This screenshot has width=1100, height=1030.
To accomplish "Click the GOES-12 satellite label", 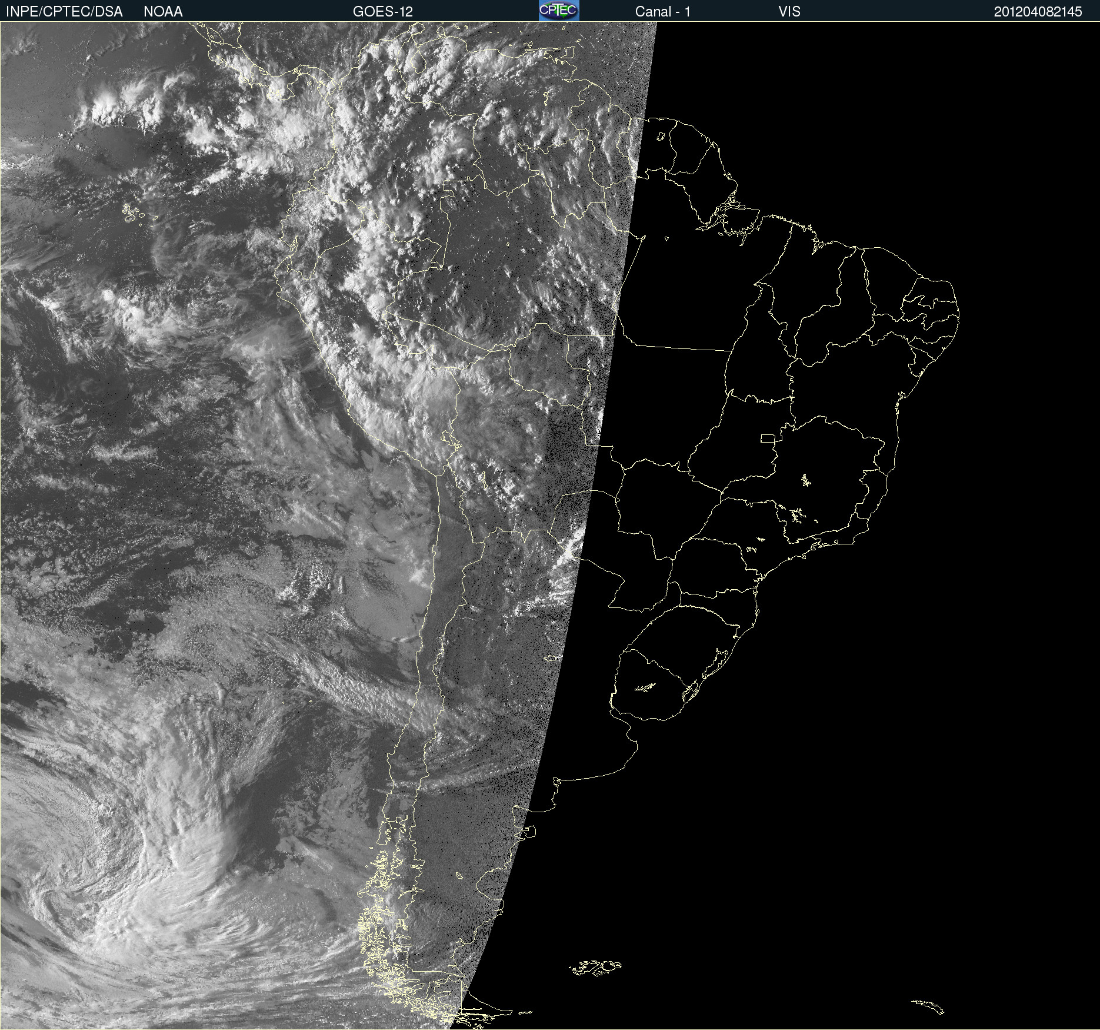I will [x=383, y=12].
